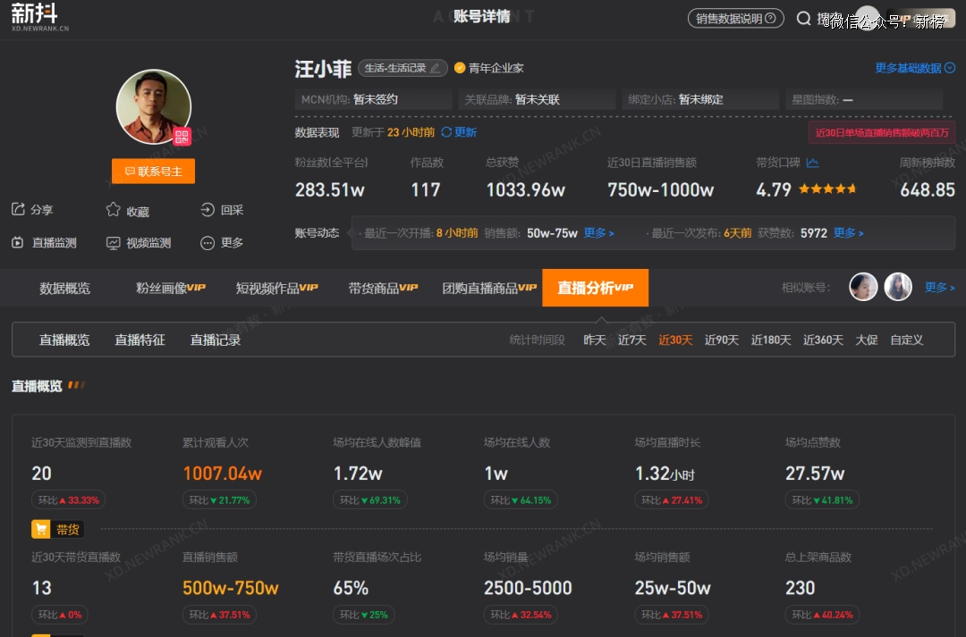966x637 pixels.
Task: Click the 带货直播场次占比 value 65%
Action: click(x=351, y=588)
